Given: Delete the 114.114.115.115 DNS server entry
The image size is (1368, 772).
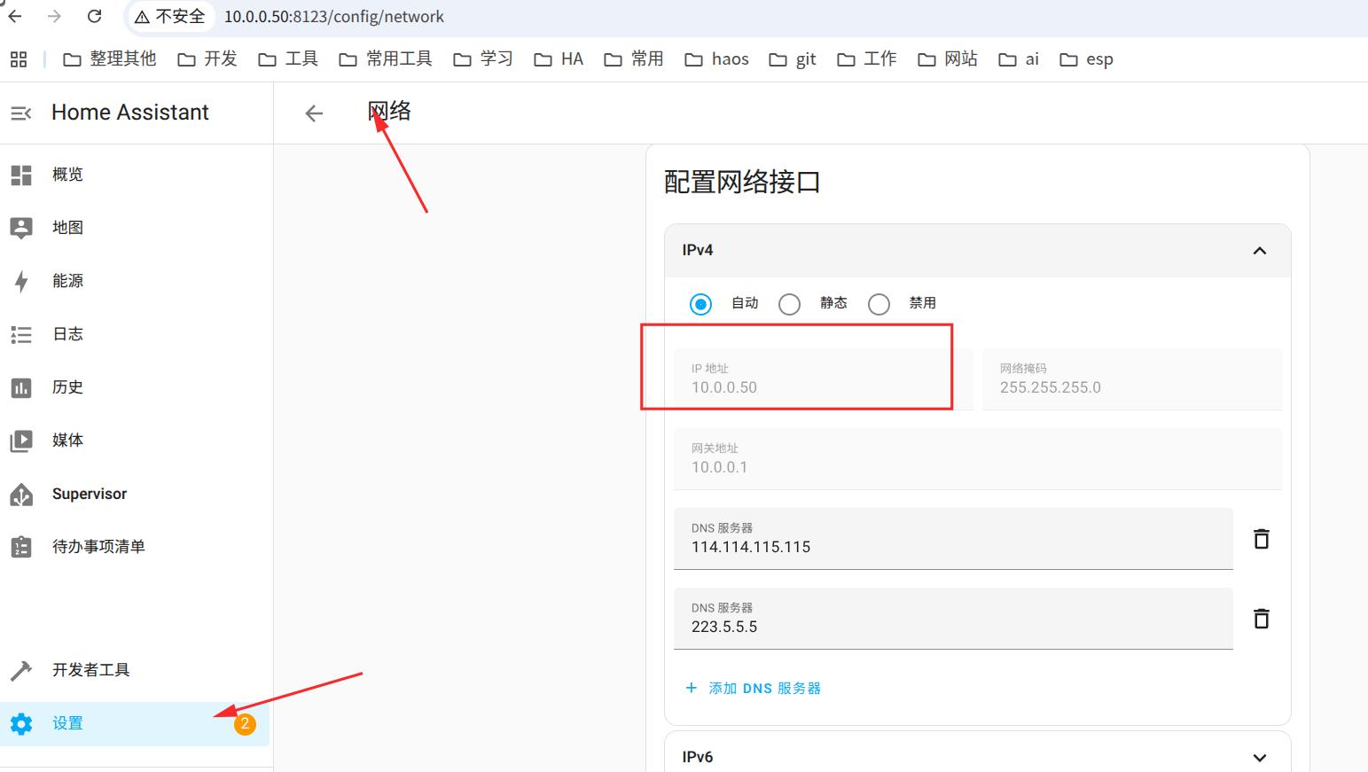Looking at the screenshot, I should [x=1261, y=538].
